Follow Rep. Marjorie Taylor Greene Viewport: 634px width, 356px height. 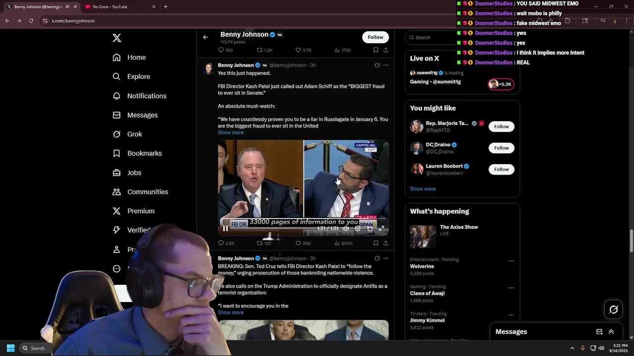pyautogui.click(x=501, y=127)
